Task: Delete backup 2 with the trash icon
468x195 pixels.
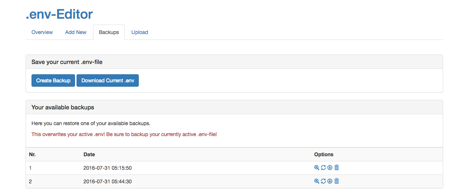Action: (x=337, y=181)
